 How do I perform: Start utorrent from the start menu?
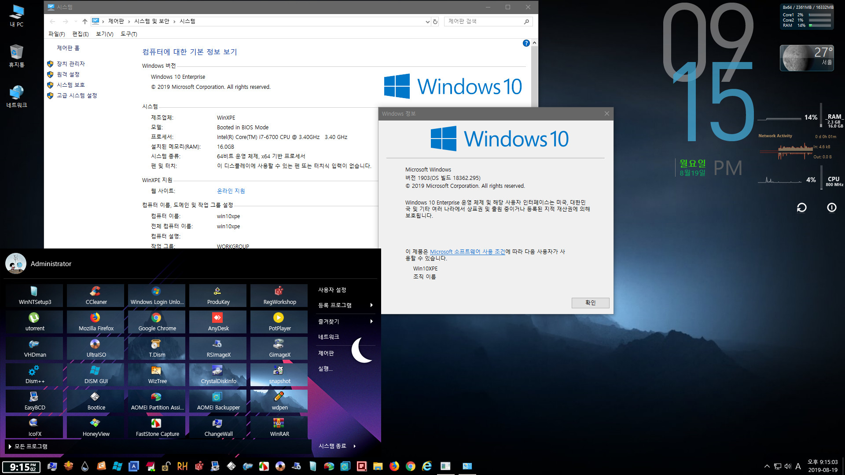(35, 322)
